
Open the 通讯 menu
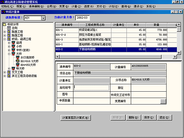click(138, 6)
